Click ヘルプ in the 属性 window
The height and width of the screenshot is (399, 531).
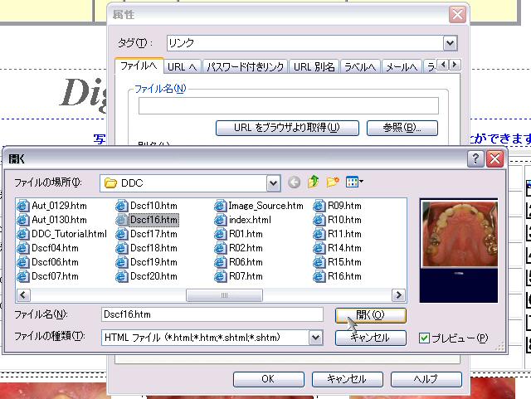pyautogui.click(x=426, y=379)
